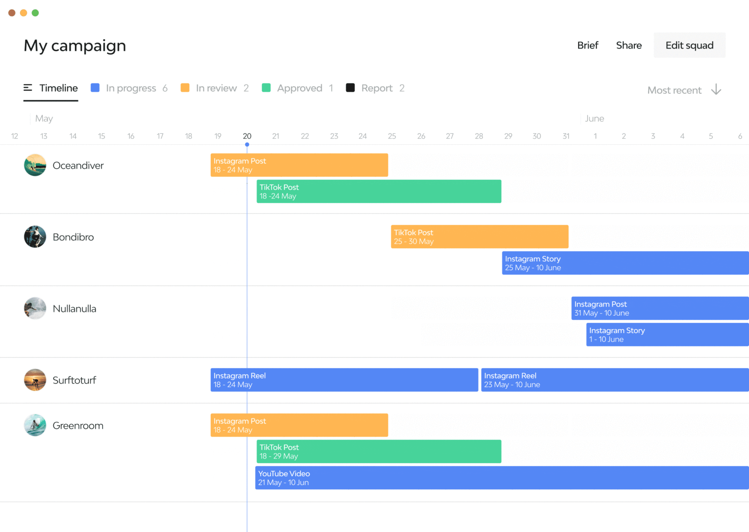749x532 pixels.
Task: Switch to the Timeline tab
Action: pos(59,88)
